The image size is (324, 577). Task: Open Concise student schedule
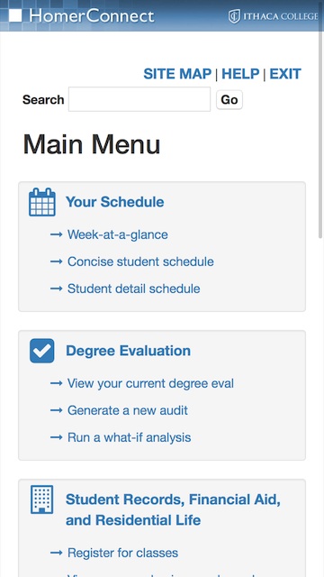coord(140,261)
